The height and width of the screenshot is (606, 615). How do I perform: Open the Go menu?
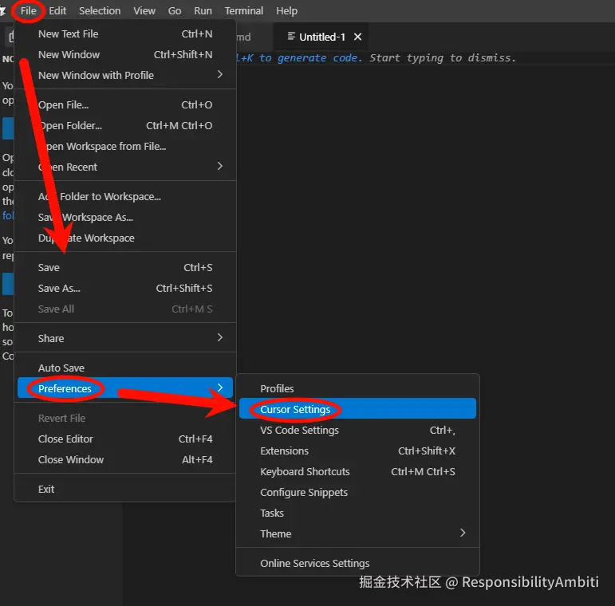coord(175,11)
